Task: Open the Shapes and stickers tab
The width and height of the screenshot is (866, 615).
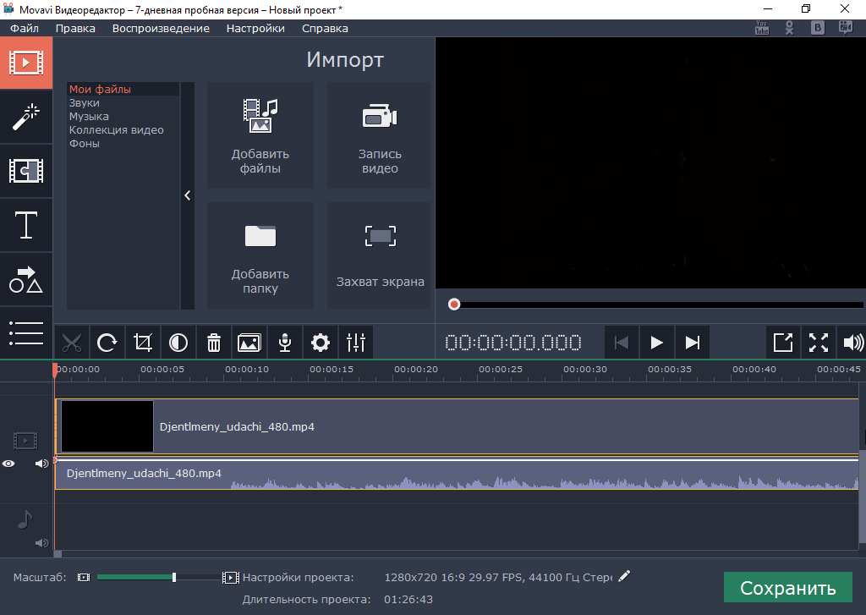Action: (x=26, y=279)
